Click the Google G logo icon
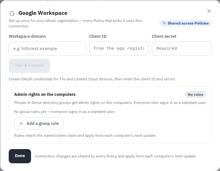 tap(12, 13)
